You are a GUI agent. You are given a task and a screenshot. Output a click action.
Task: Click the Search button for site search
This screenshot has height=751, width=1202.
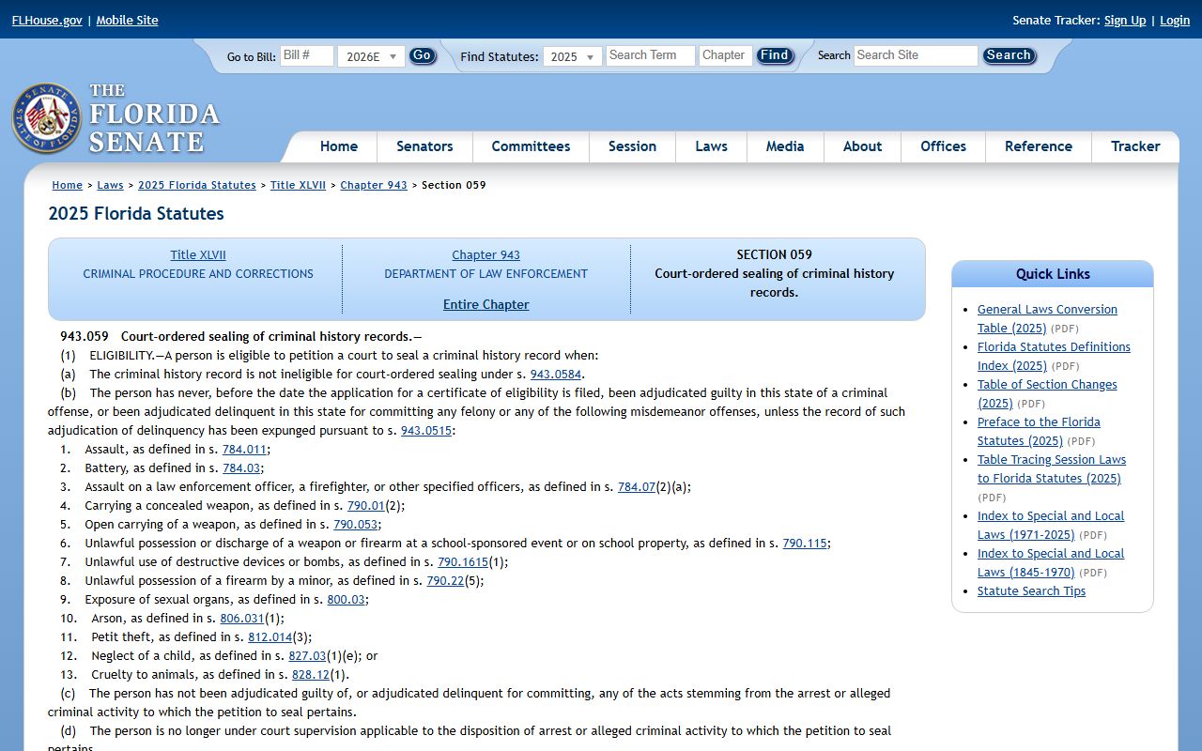pos(1009,55)
